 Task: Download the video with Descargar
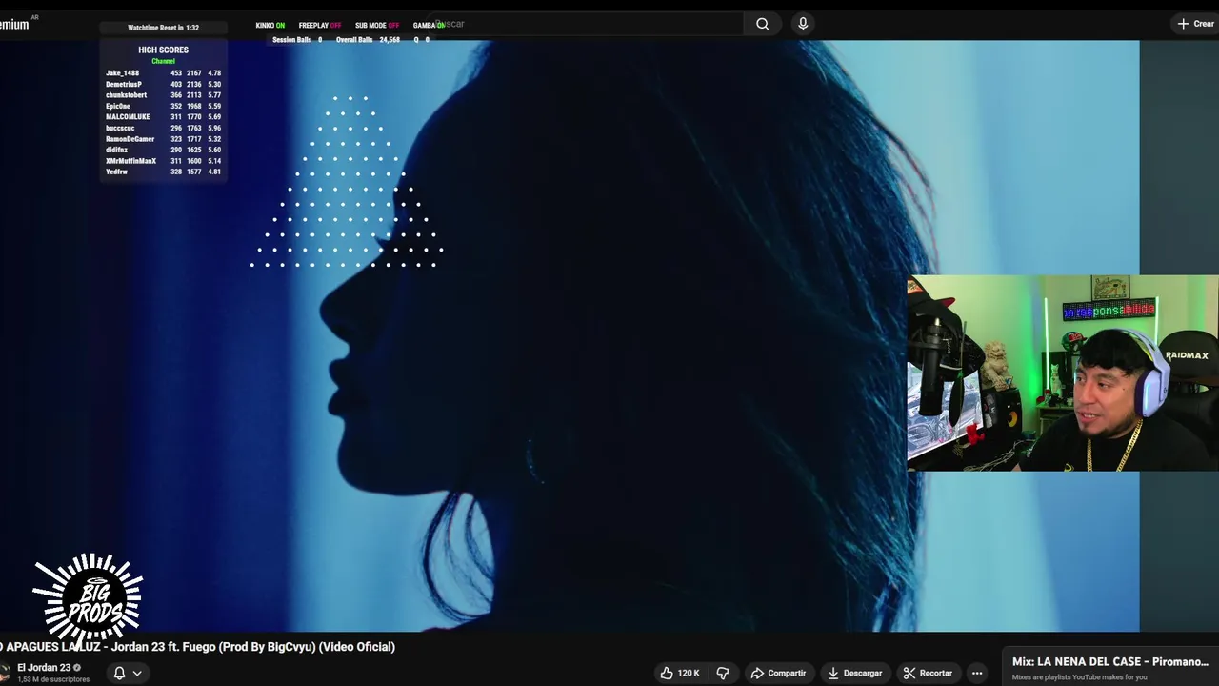[x=854, y=673]
